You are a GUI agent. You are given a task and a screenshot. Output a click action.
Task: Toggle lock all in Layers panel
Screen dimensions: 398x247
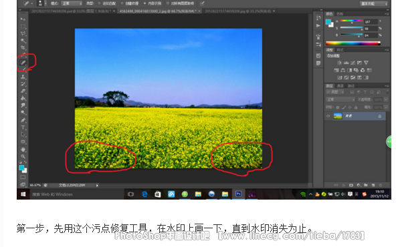coord(356,107)
